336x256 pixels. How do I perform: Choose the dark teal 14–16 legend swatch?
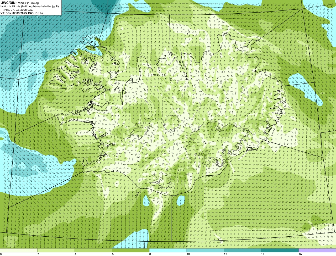pyautogui.click(x=280, y=250)
